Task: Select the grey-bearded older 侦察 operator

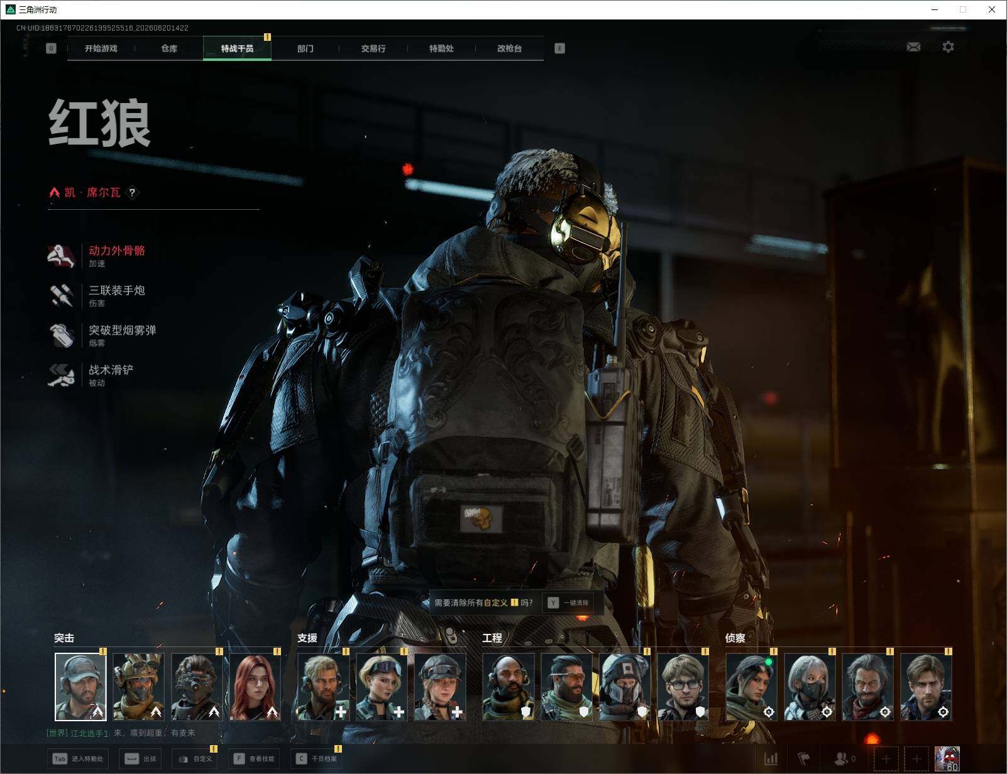Action: [868, 687]
